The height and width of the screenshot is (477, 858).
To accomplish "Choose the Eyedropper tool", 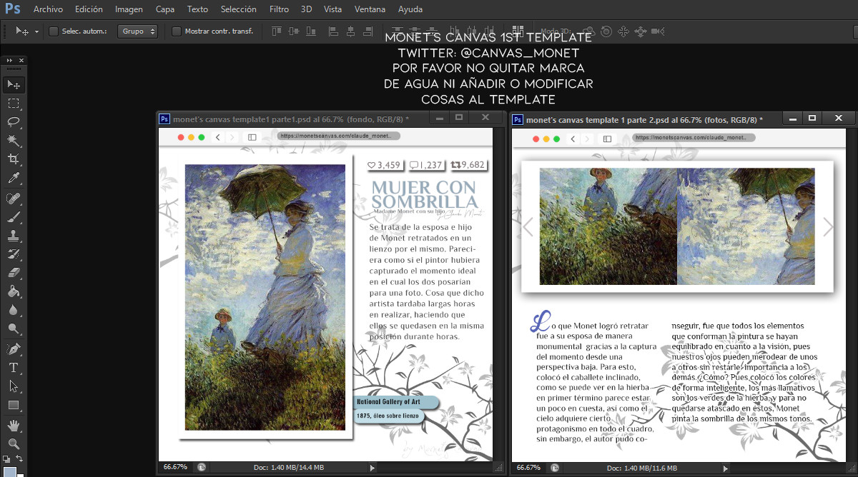I will point(13,178).
